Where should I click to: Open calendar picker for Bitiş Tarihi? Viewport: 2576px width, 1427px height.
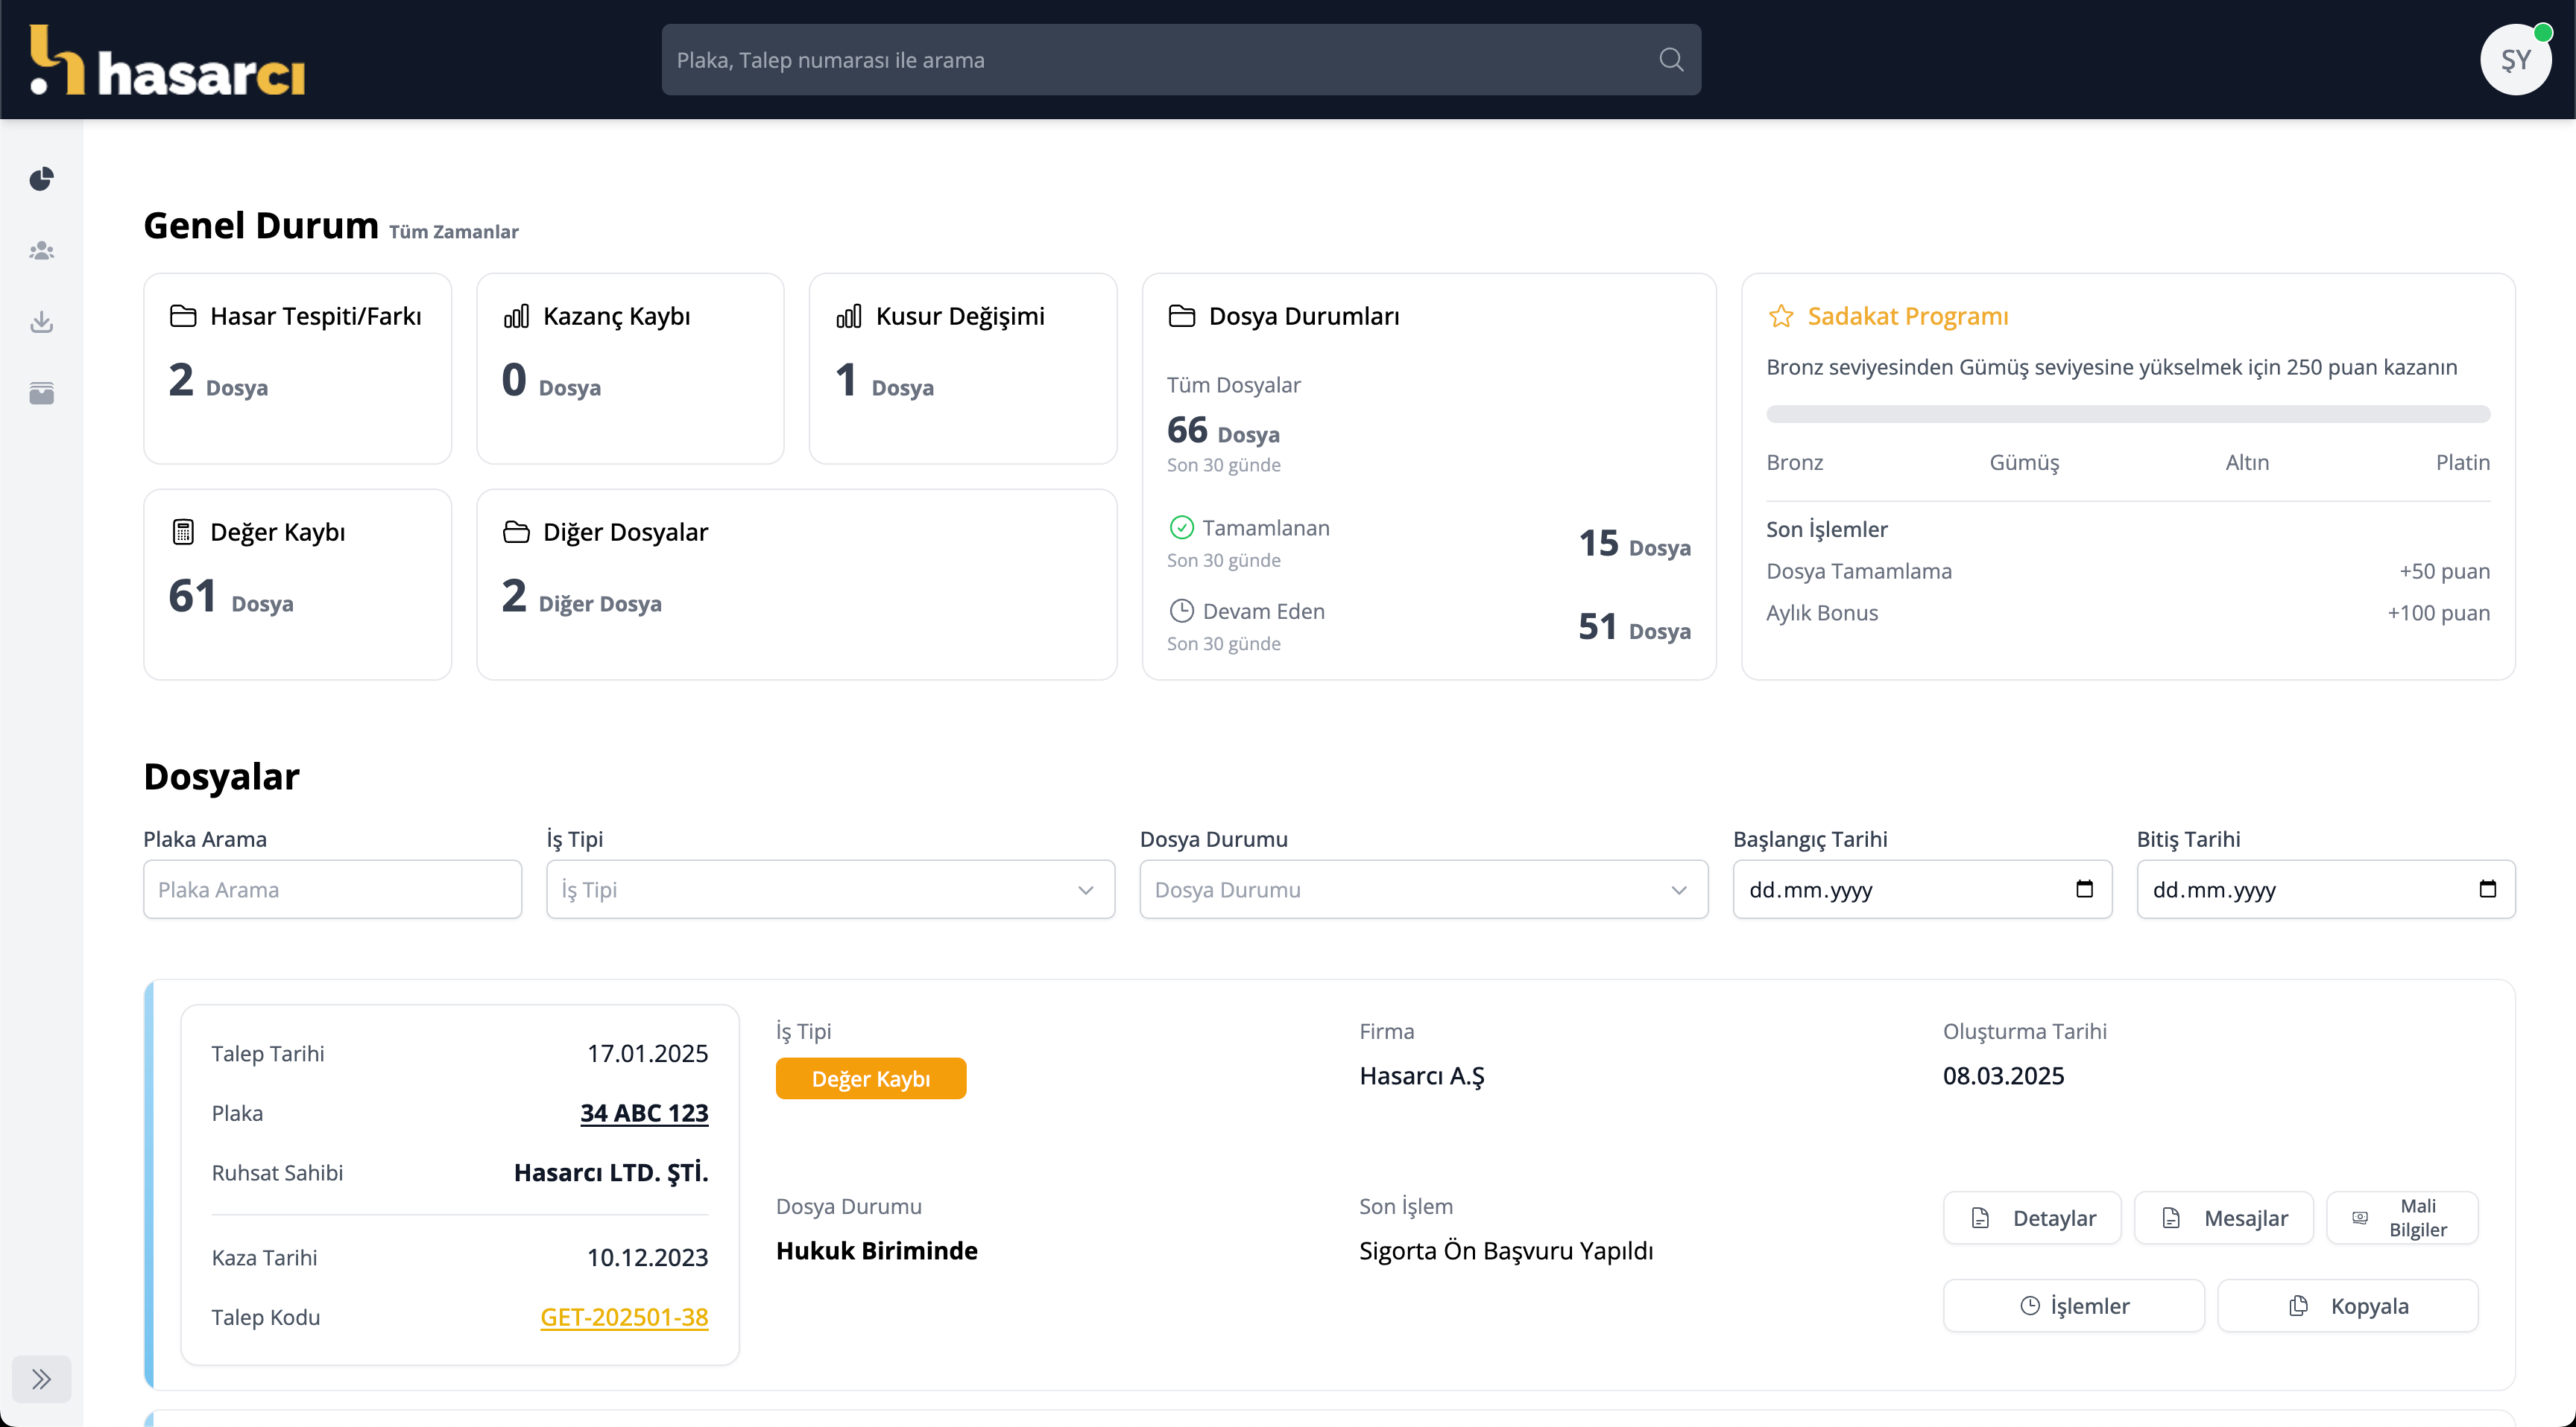coord(2487,889)
